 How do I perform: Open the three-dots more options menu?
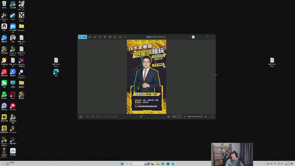pyautogui.click(x=130, y=37)
